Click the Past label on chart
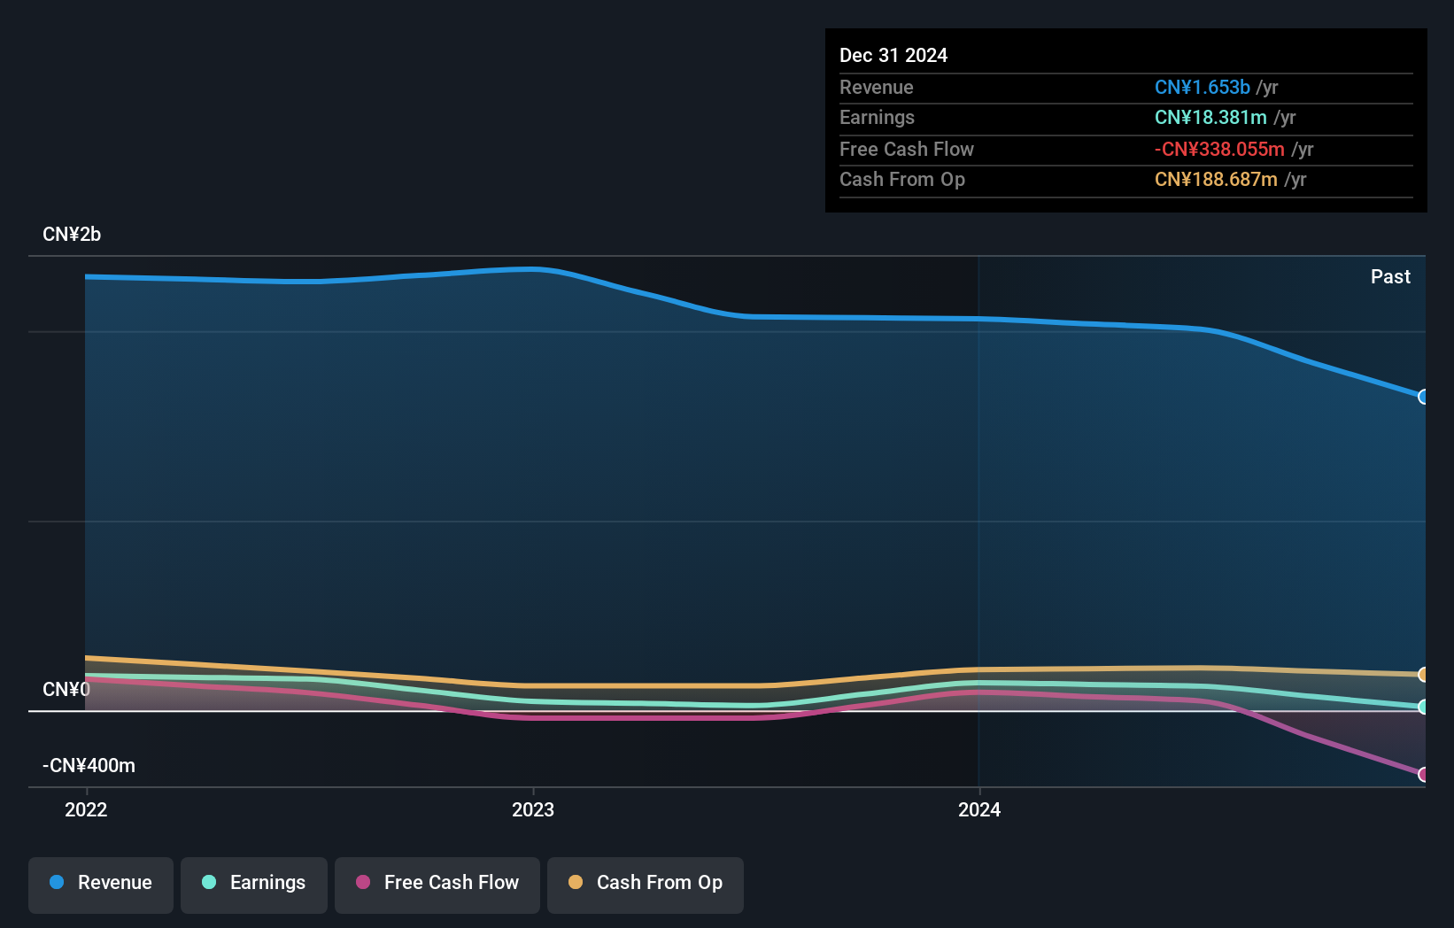The height and width of the screenshot is (928, 1454). 1390,276
